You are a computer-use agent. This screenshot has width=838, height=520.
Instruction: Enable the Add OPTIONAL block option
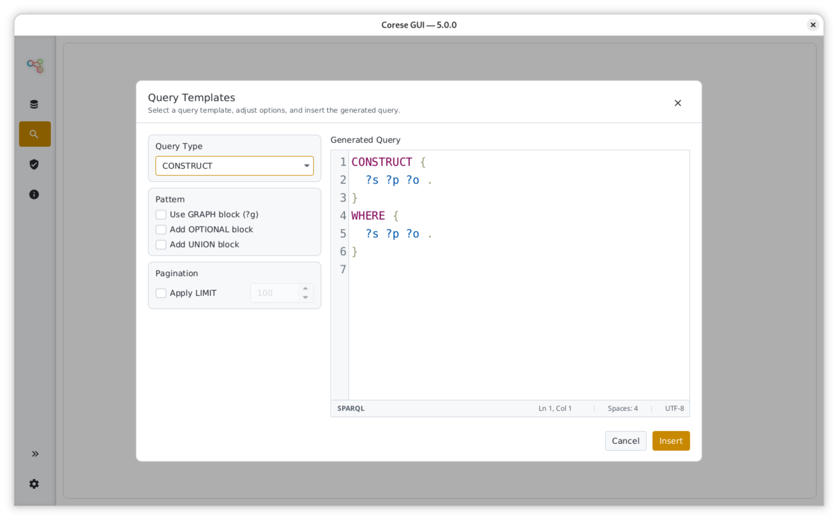point(161,229)
